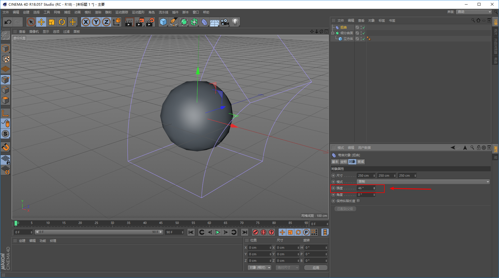The image size is (499, 278).
Task: Open the 运动图形 menu
Action: 138,12
